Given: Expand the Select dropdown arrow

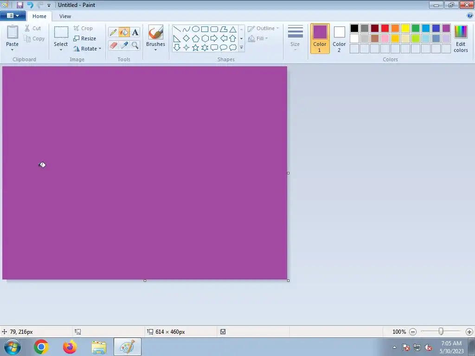Looking at the screenshot, I should (61, 50).
